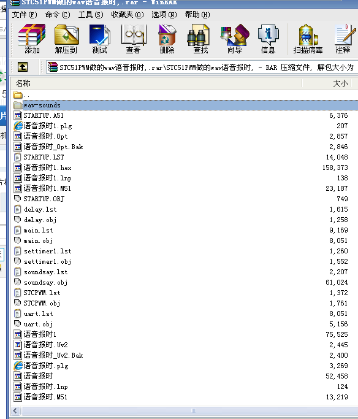Click the soundsay.obj file icon
358x419 pixels.
tap(17, 282)
